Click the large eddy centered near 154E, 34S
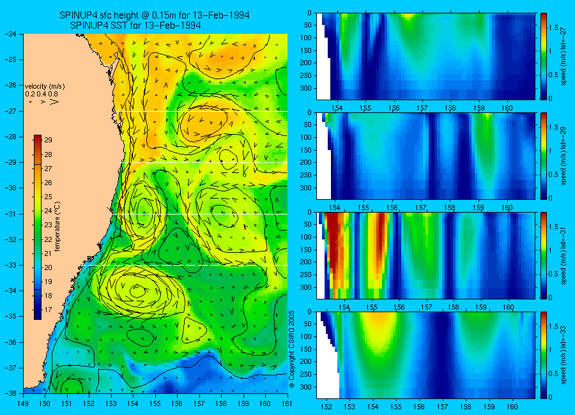The width and height of the screenshot is (575, 415). click(x=138, y=290)
